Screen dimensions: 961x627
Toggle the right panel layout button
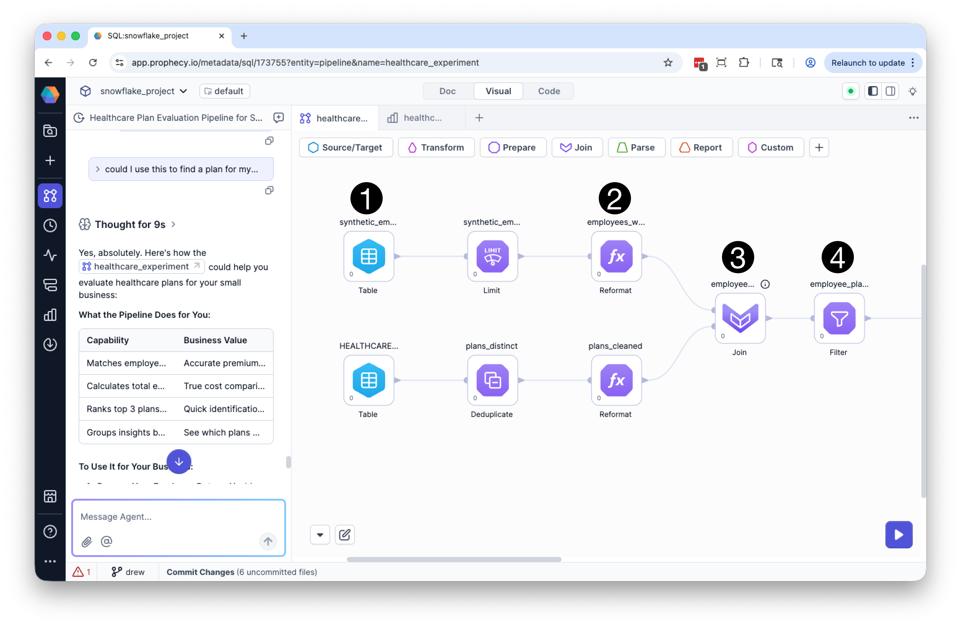coord(890,91)
